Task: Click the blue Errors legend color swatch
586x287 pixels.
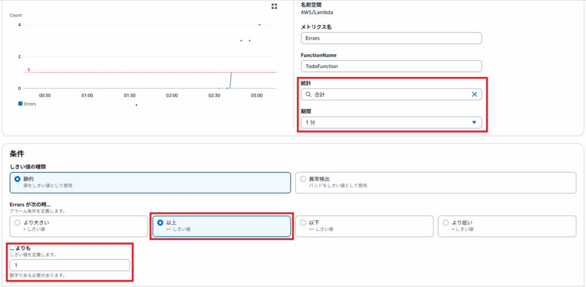Action: (x=21, y=104)
